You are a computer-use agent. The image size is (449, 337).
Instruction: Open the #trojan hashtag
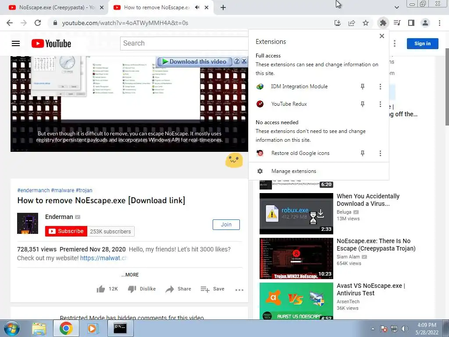(84, 190)
